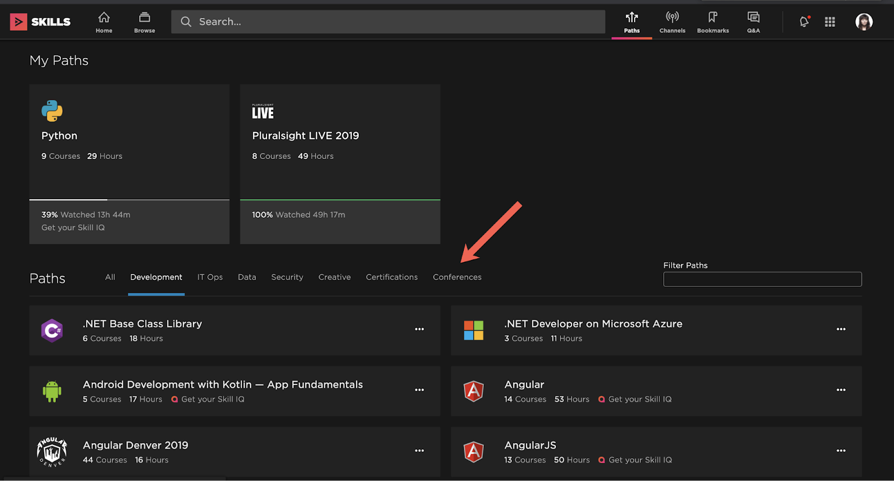894x481 pixels.
Task: Click the Python 39% progress bar
Action: pos(129,200)
